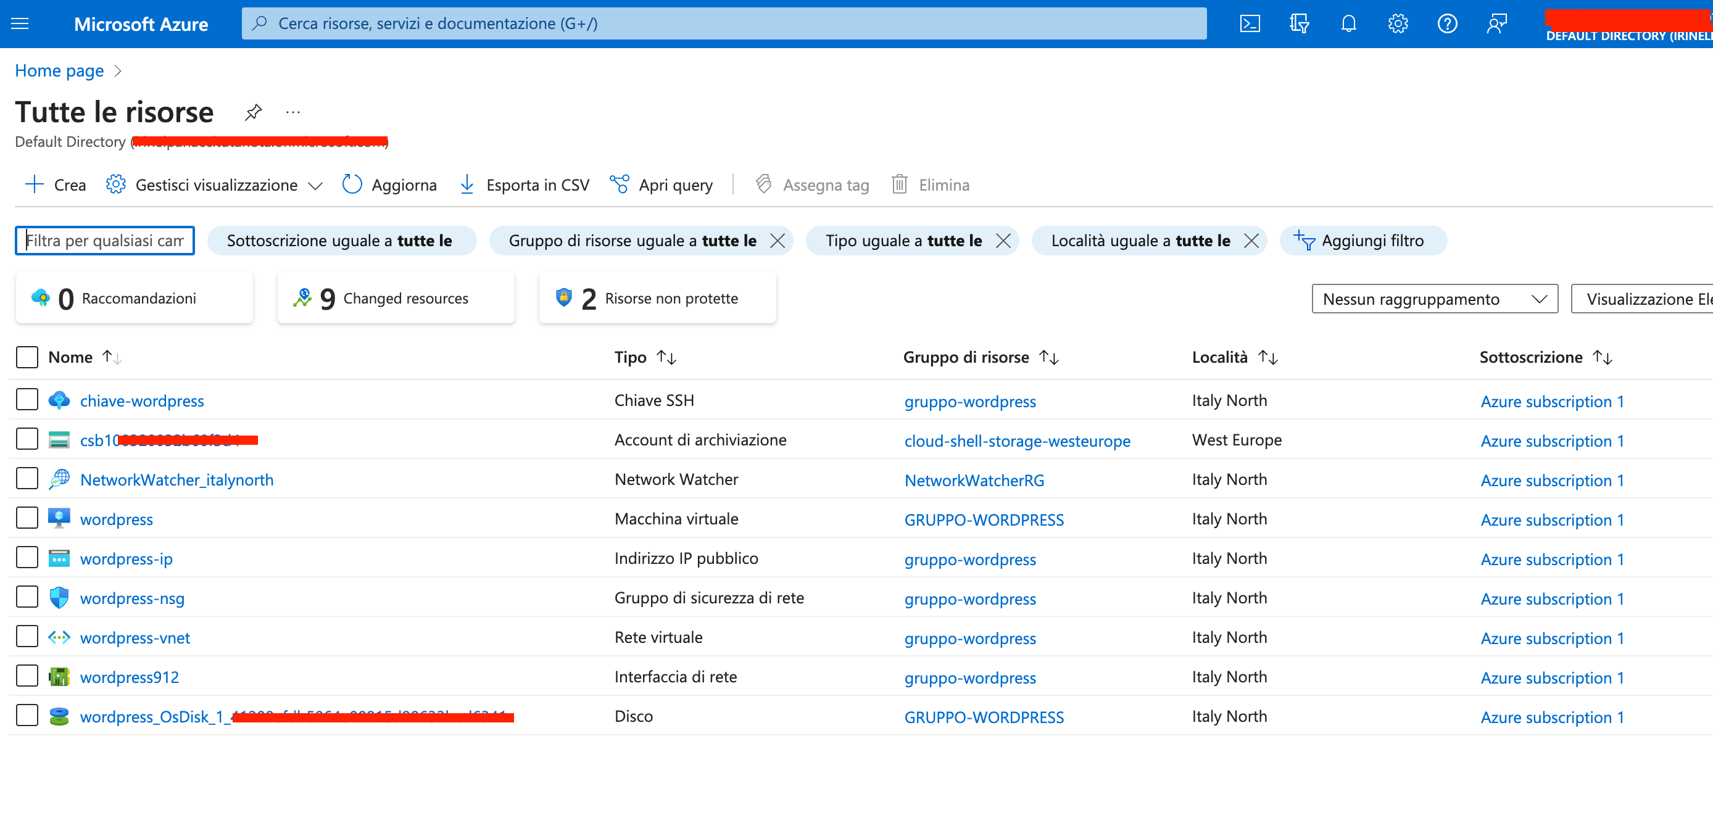1713x823 pixels.
Task: Go to Home page breadcrumb
Action: [x=59, y=70]
